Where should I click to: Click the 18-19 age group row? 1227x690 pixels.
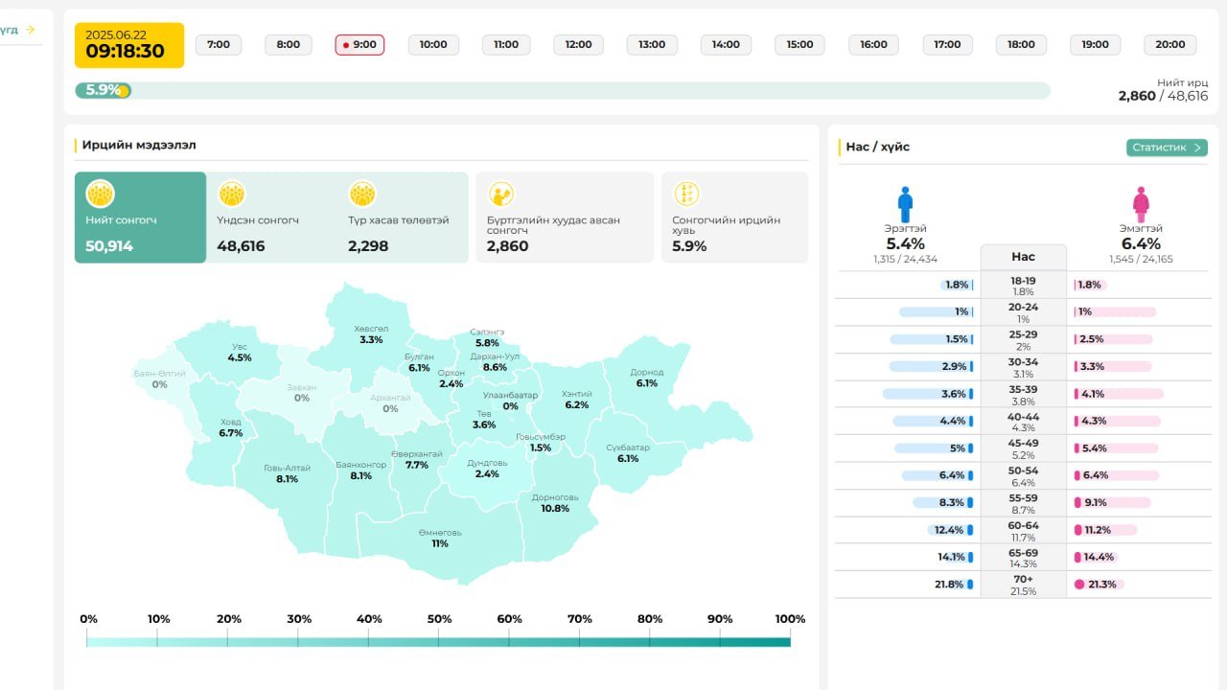tap(1023, 285)
